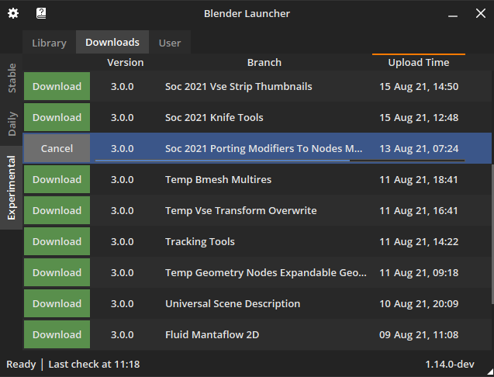
Task: Select the 'Temp Bmesh Multires' branch name
Action: [x=219, y=179]
